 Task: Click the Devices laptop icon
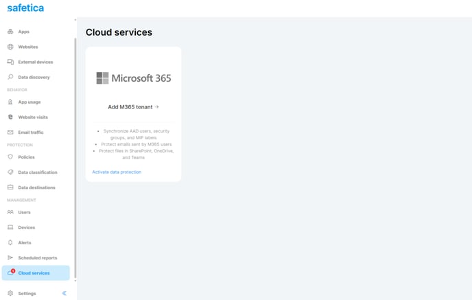point(10,227)
